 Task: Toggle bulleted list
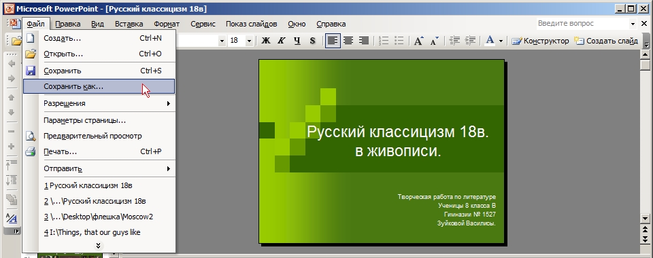pos(399,41)
